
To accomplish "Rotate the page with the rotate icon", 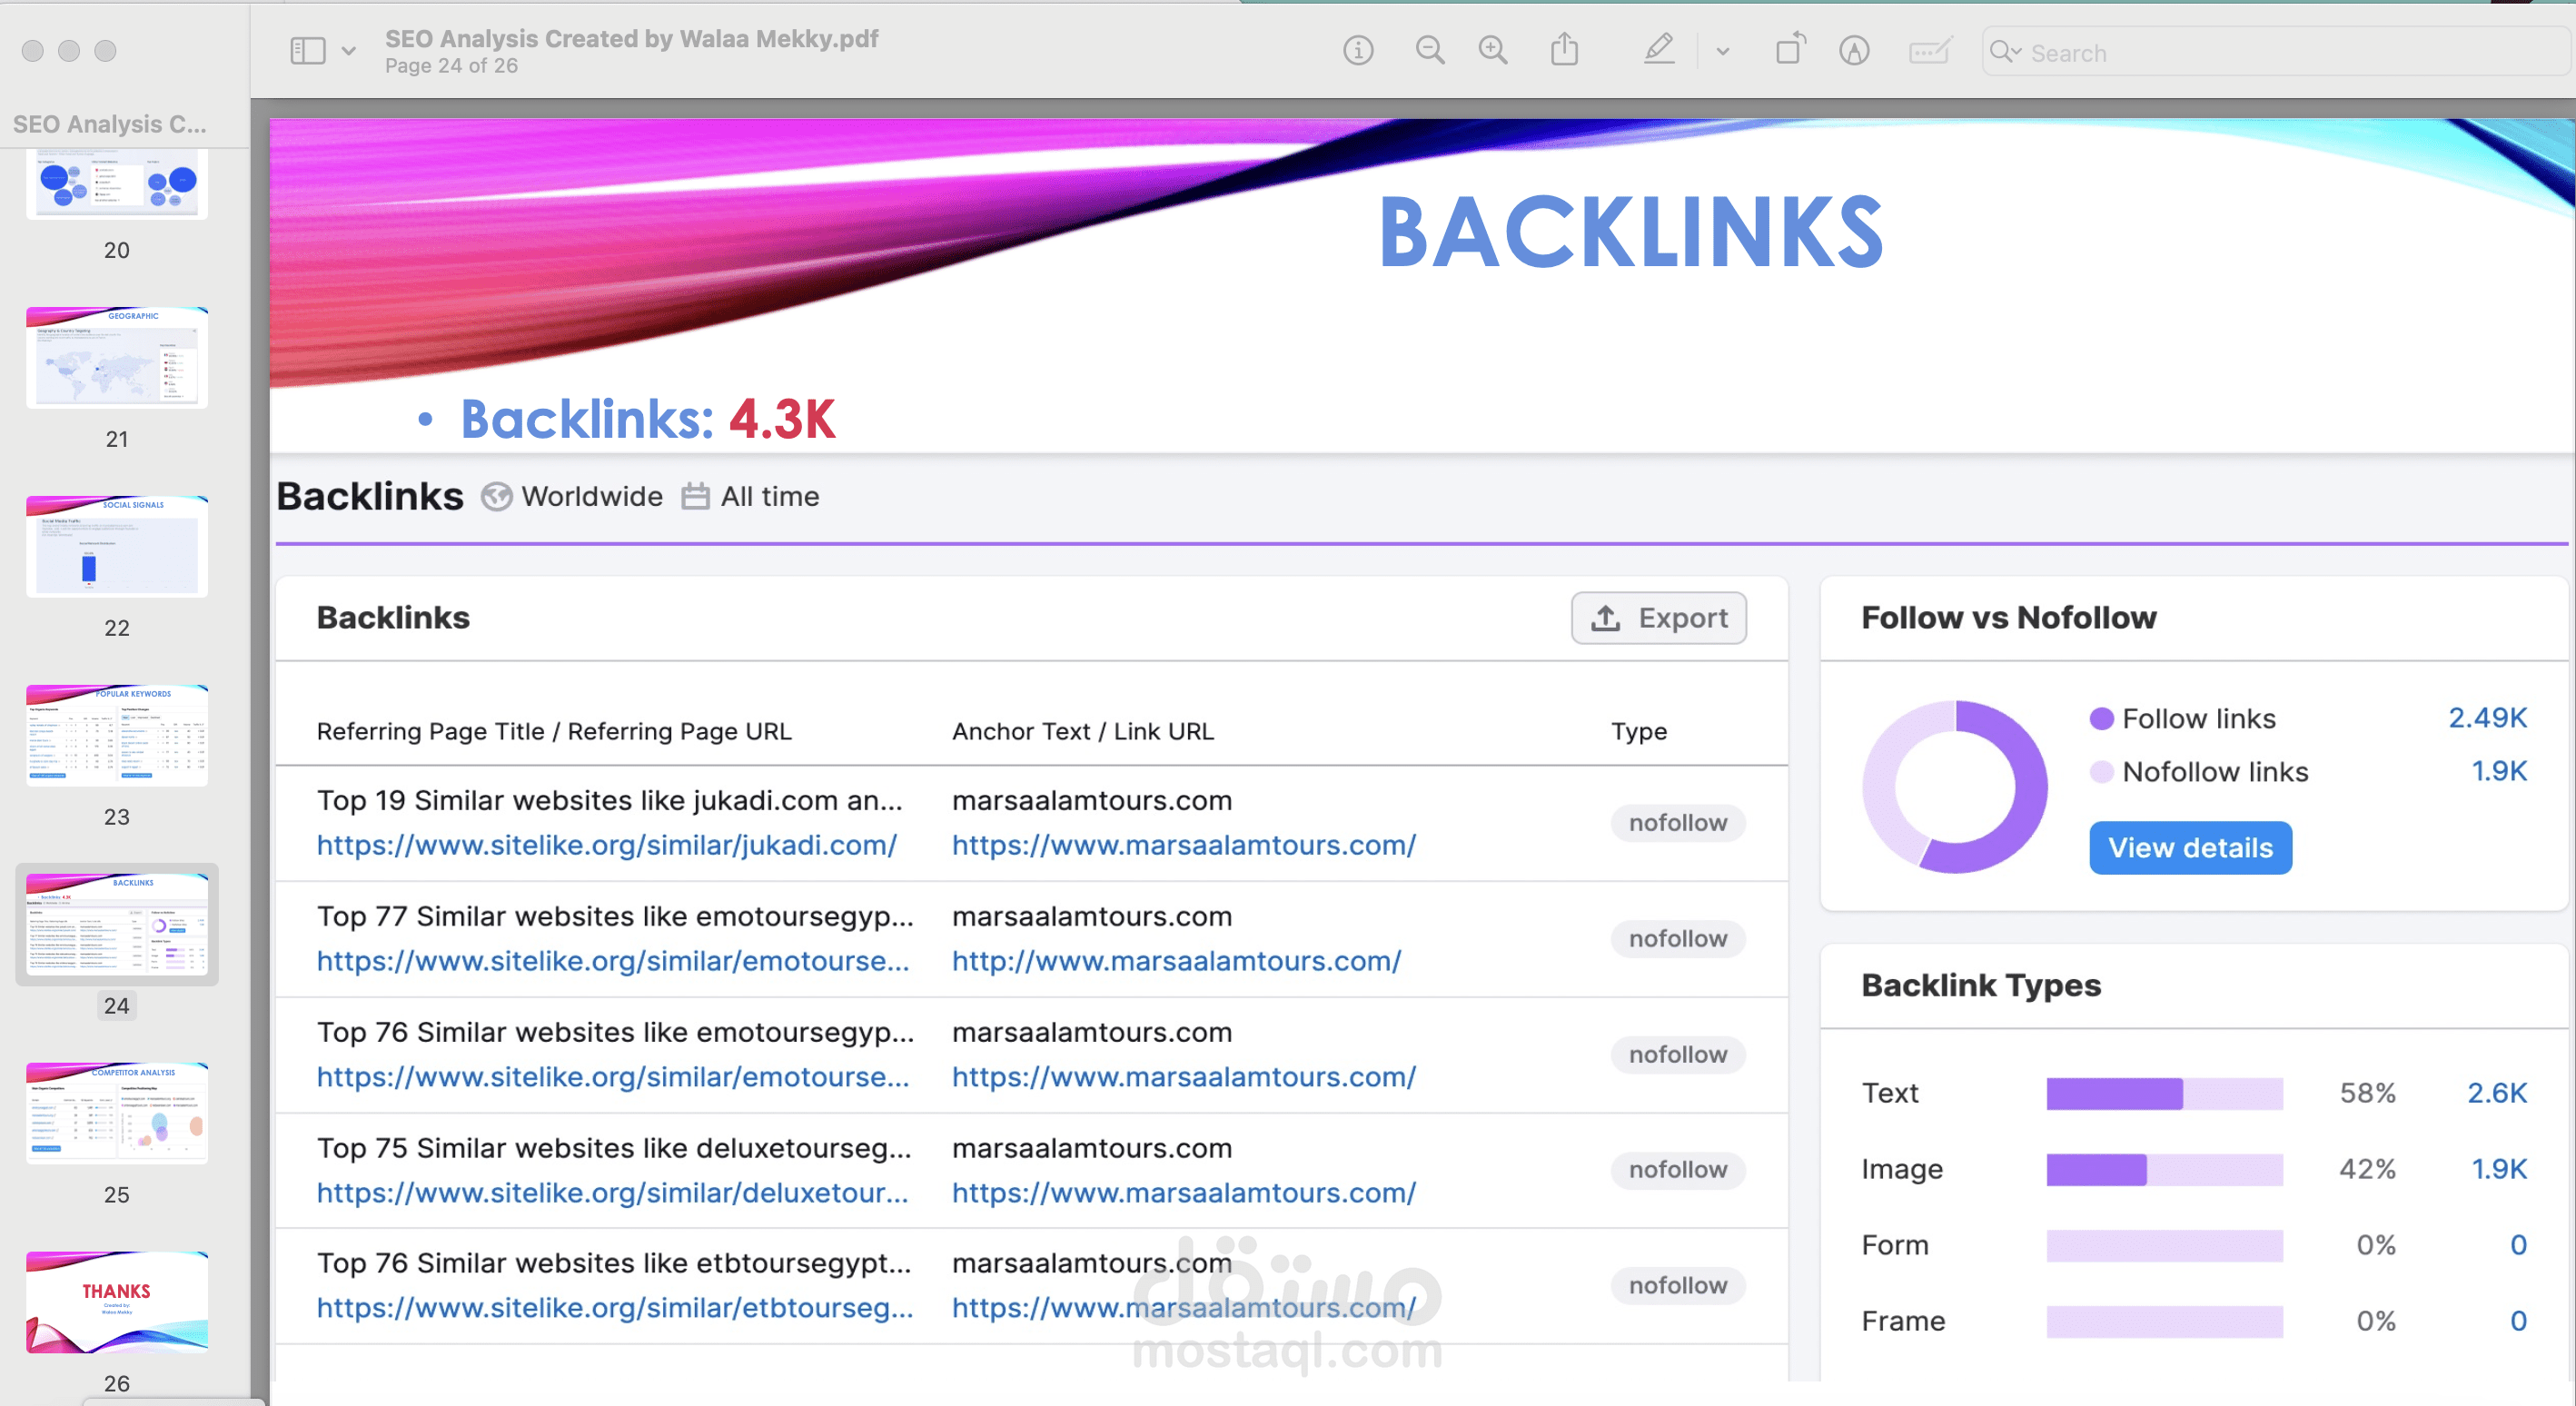I will pyautogui.click(x=1789, y=50).
